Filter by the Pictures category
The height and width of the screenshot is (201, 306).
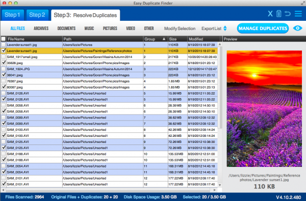coord(110,28)
